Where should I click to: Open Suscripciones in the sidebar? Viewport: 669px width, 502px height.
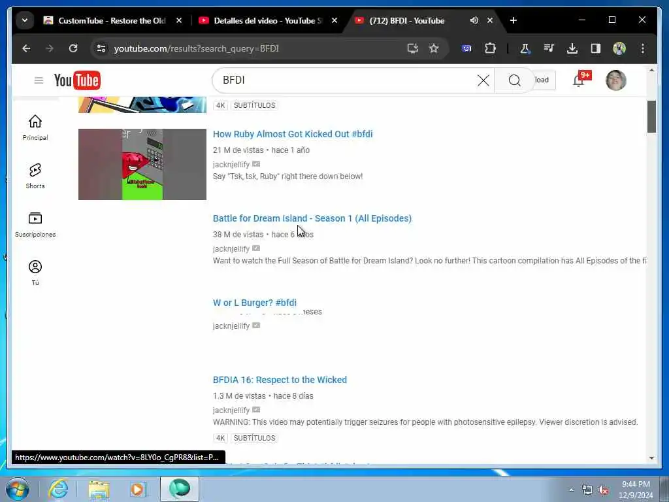point(35,225)
